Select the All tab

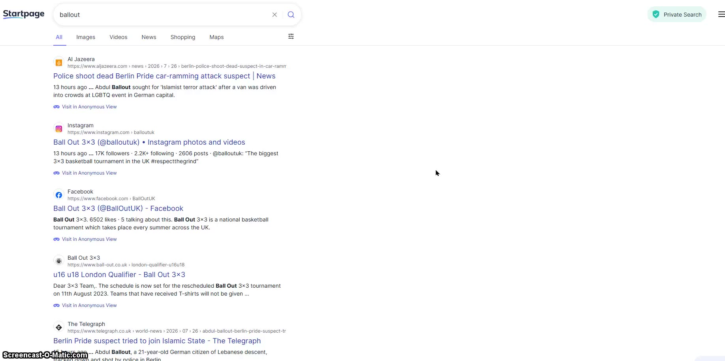tap(59, 37)
